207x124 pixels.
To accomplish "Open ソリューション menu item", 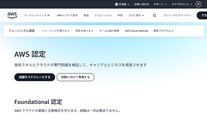I will [103, 15].
